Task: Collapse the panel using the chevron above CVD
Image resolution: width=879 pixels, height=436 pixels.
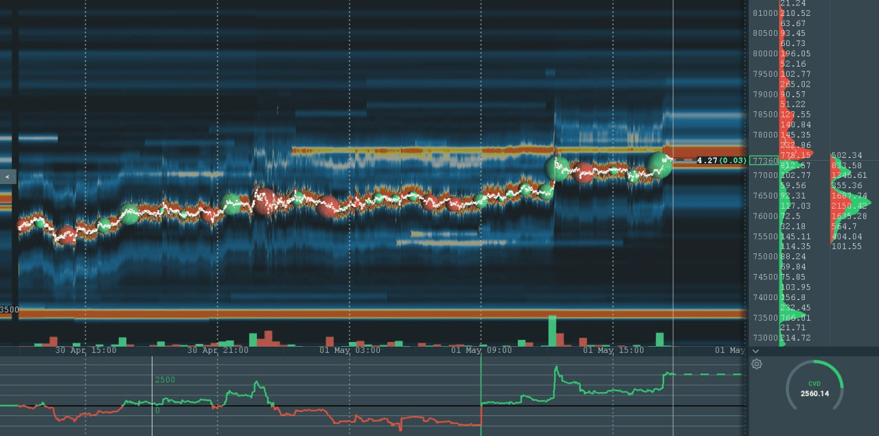Action: (x=755, y=351)
